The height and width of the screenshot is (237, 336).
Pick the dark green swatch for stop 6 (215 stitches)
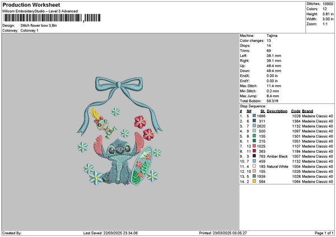tap(254, 141)
